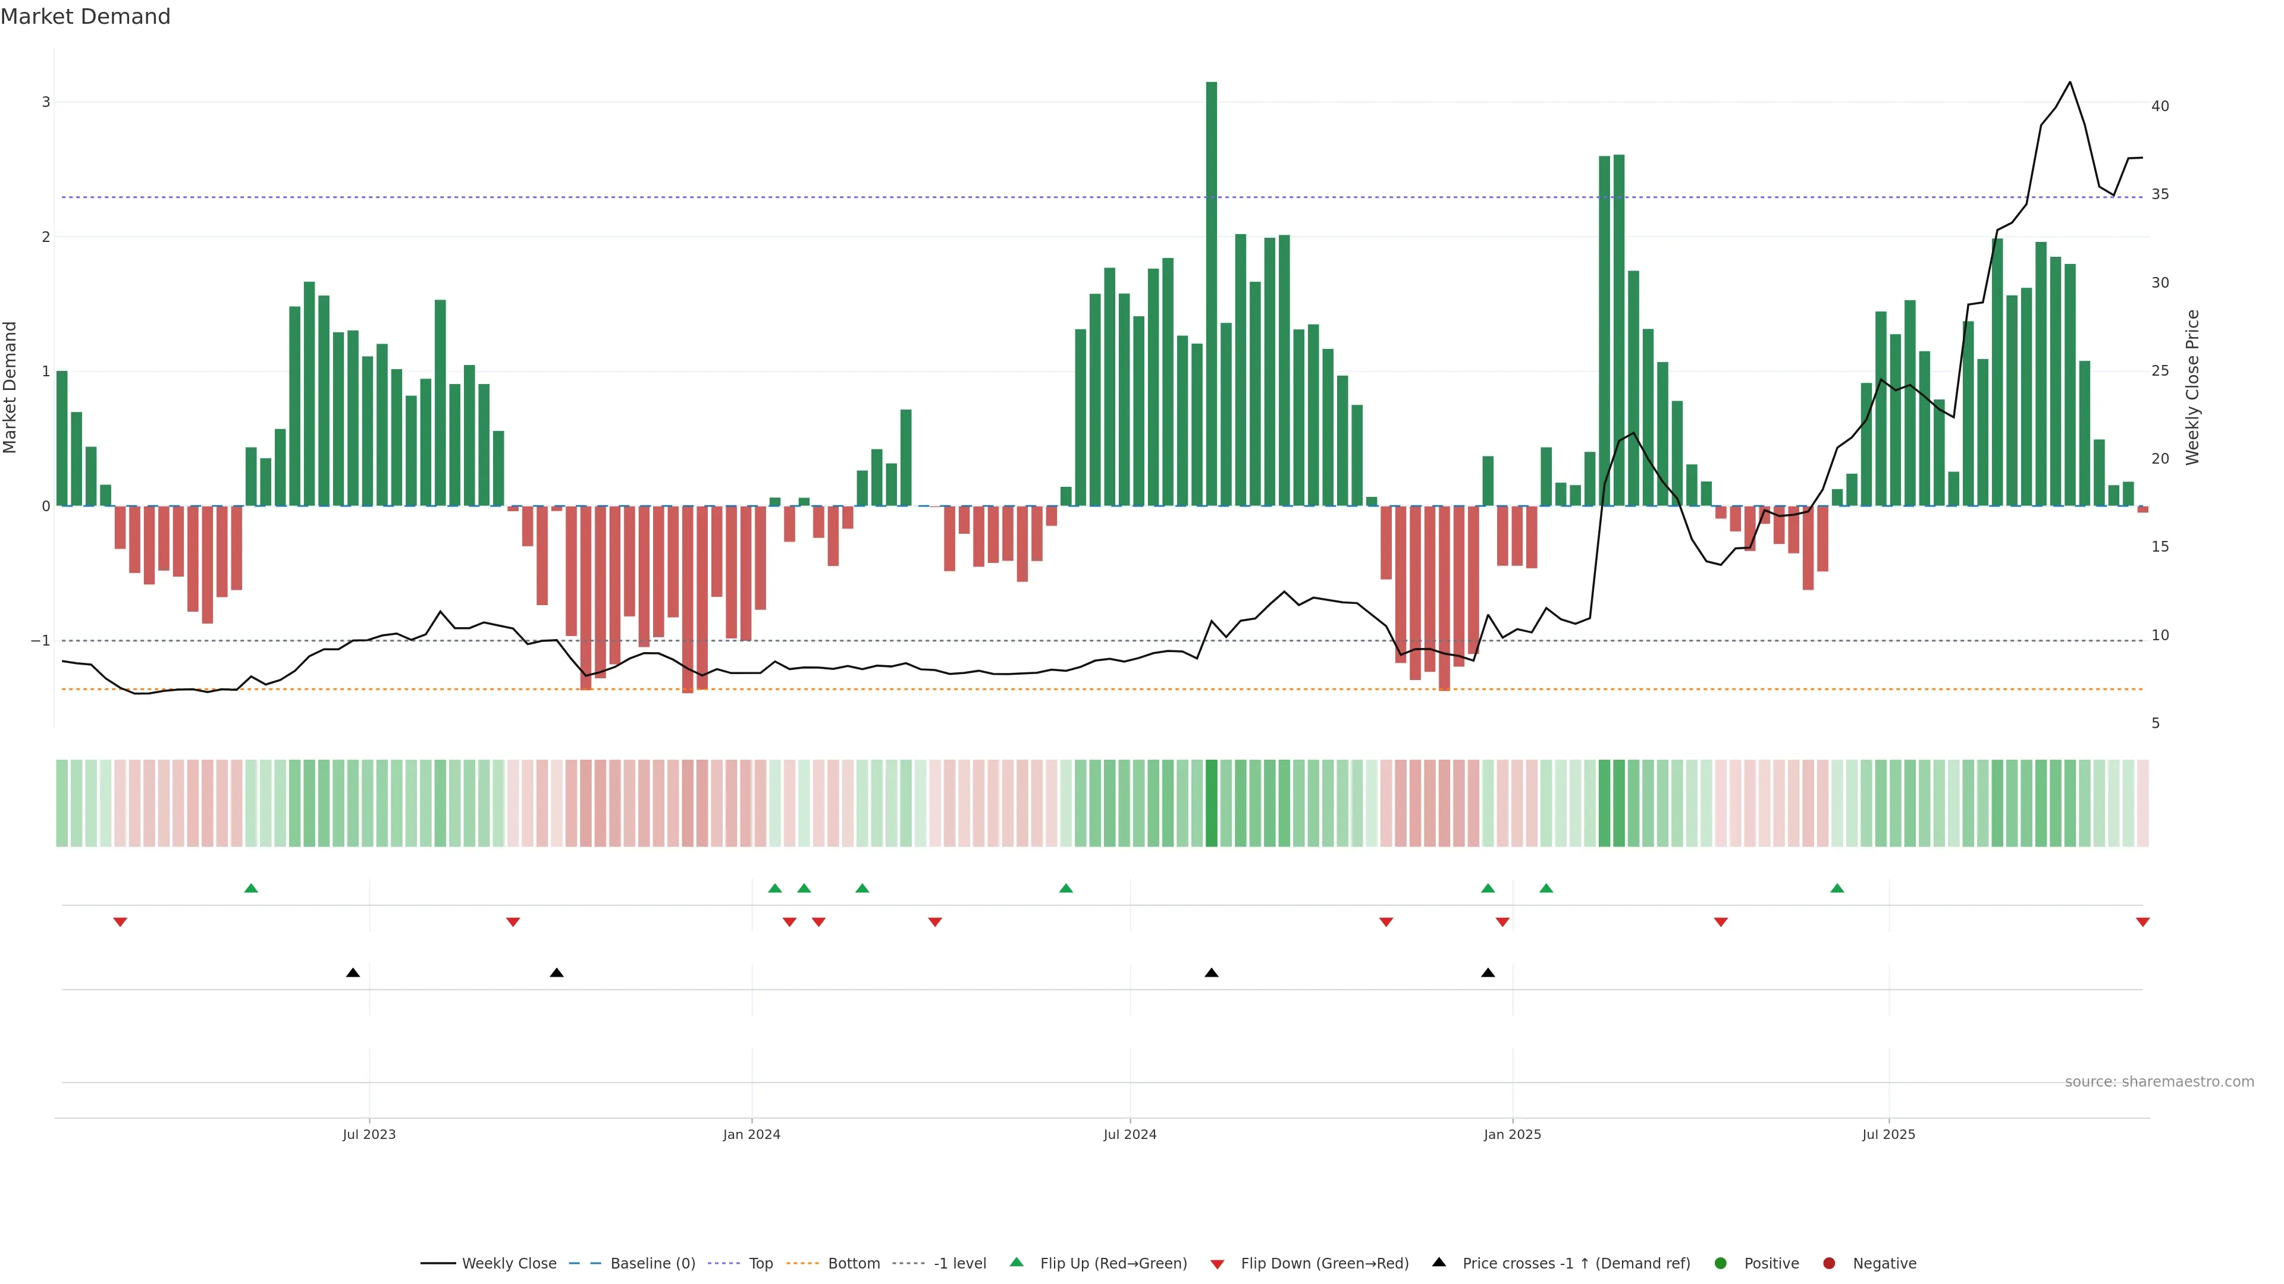Click the red Negative circle legend icon
The width and height of the screenshot is (2284, 1284).
coord(1829,1263)
